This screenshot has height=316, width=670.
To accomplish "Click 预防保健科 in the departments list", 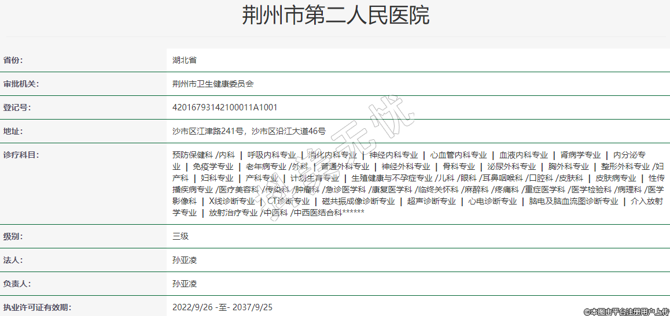I will pos(193,155).
